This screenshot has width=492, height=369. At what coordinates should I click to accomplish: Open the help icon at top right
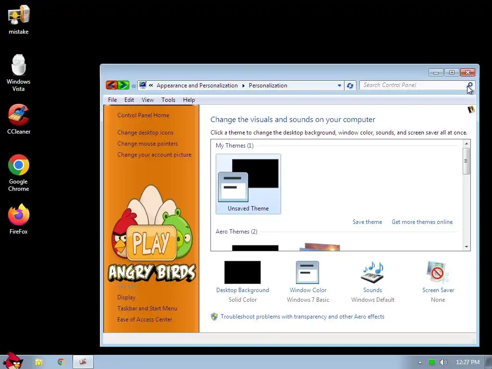coord(471,110)
